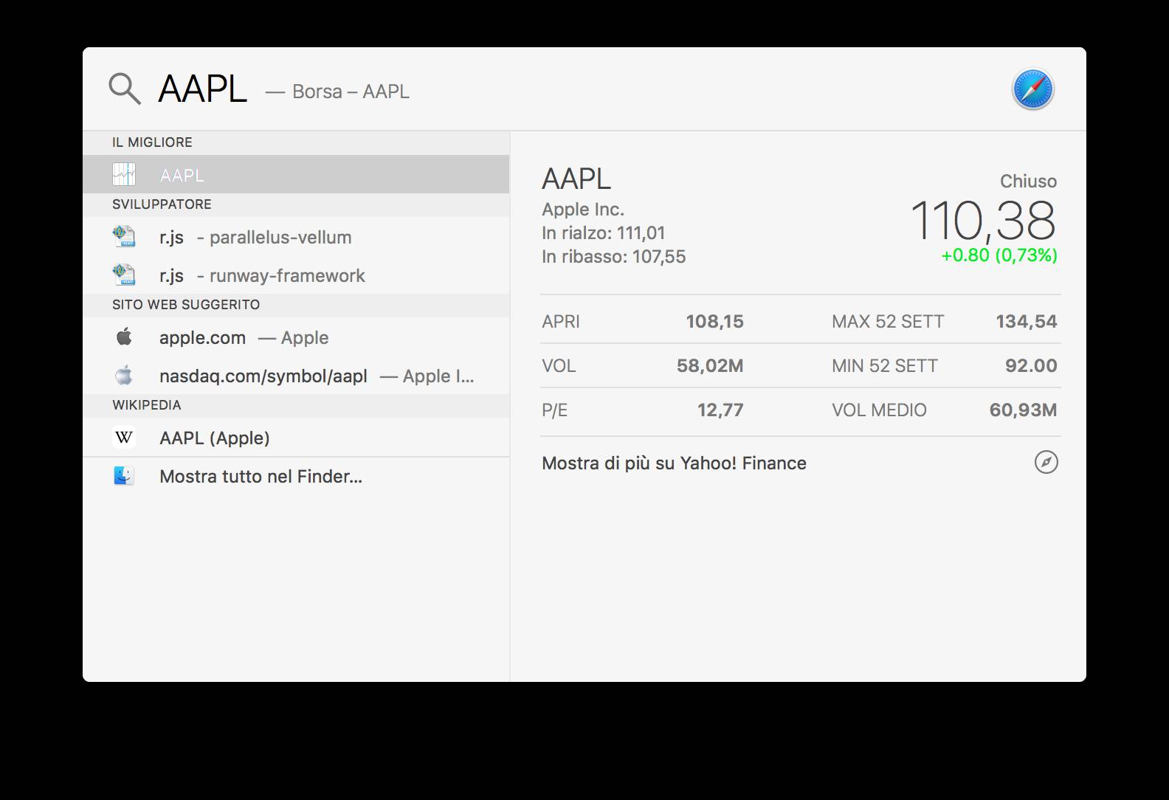Click the +0.80 (0,73%) change value
The image size is (1169, 800).
coord(999,255)
